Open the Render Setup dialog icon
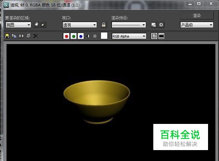Image resolution: width=219 pixels, height=161 pixels. [x=154, y=25]
